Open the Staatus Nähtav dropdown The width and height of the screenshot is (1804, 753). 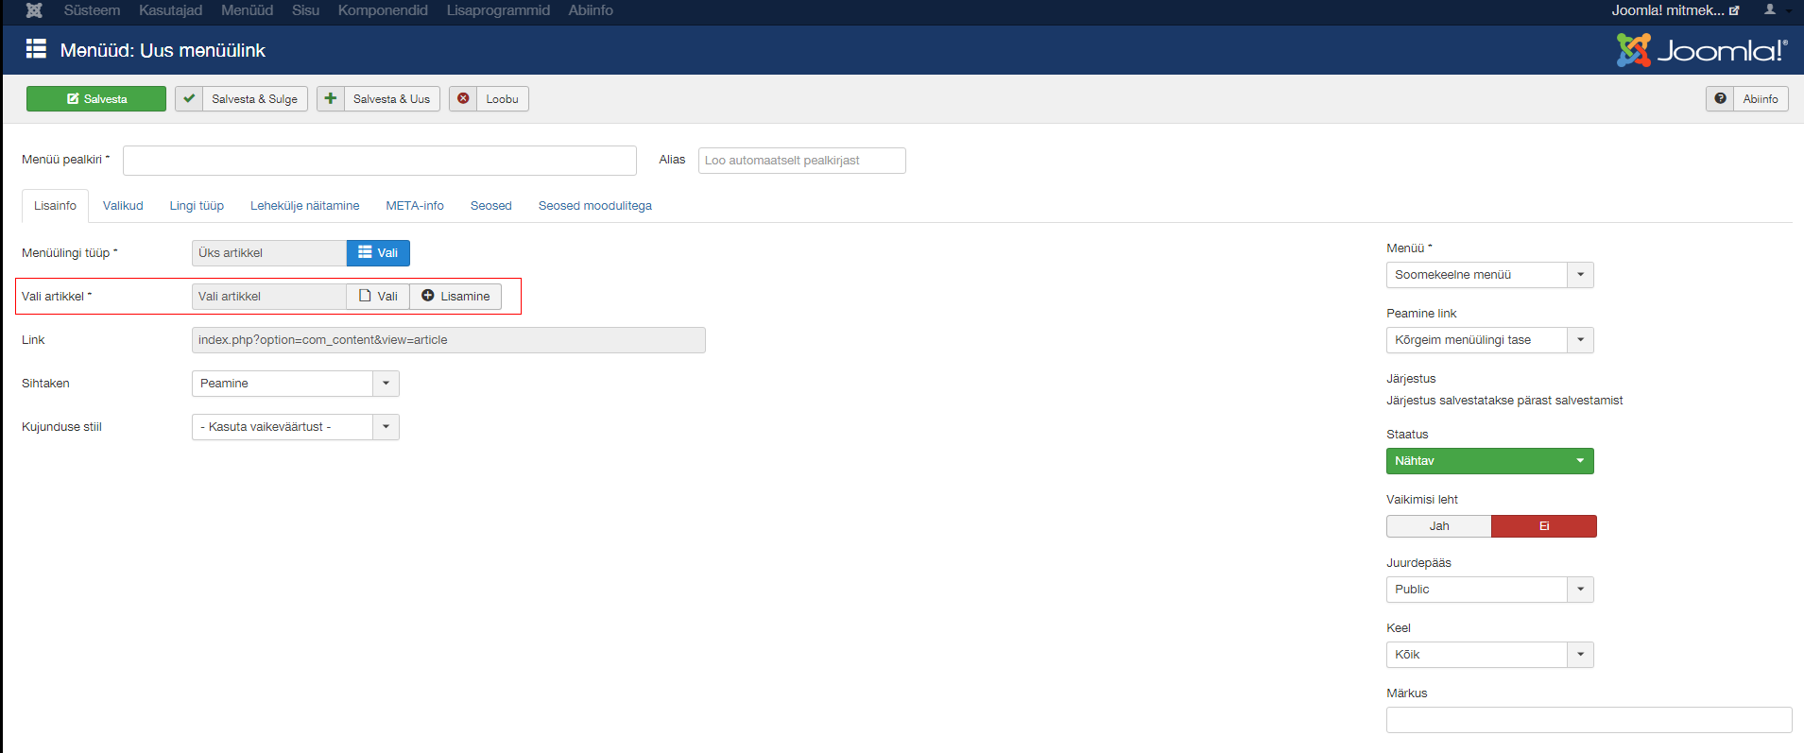[x=1490, y=461]
